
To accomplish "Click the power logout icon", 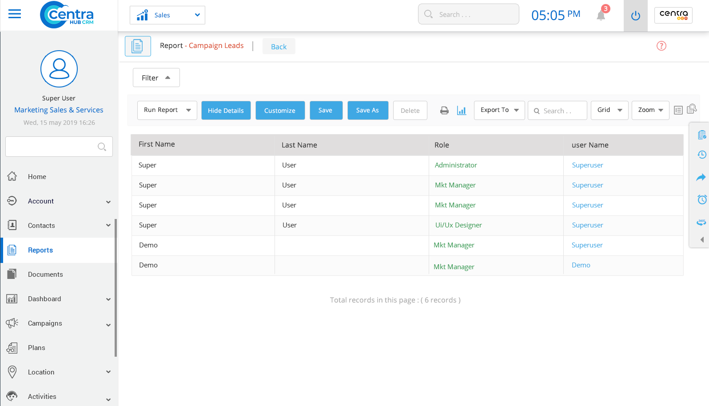I will [636, 16].
